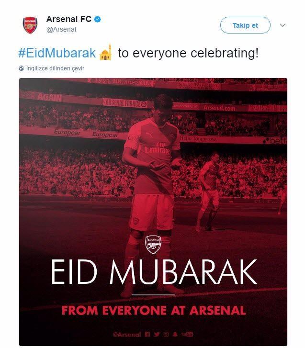This screenshot has height=348, width=305.
Task: Open the #EidMubarak hashtag
Action: tap(57, 53)
